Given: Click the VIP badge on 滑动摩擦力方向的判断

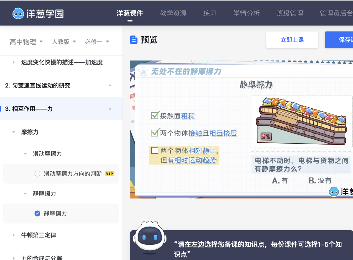Looking at the screenshot, I should click(x=110, y=174).
